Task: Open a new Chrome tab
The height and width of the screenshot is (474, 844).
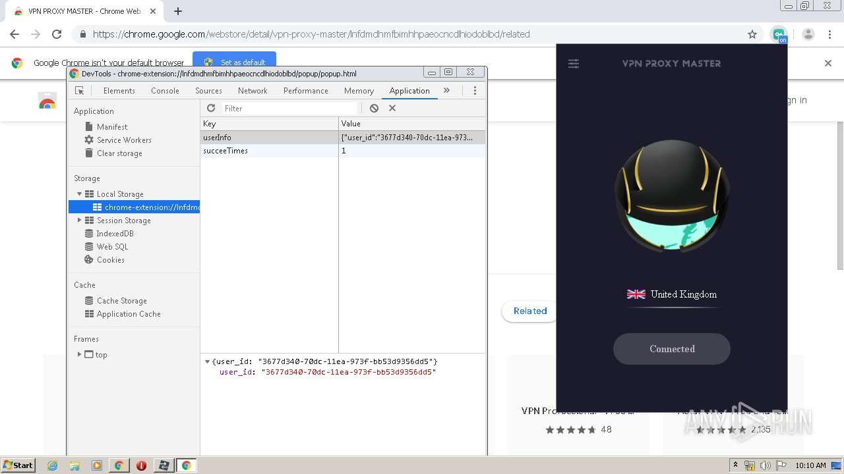Action: click(177, 11)
